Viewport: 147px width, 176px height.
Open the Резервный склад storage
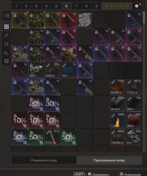coord(44,160)
